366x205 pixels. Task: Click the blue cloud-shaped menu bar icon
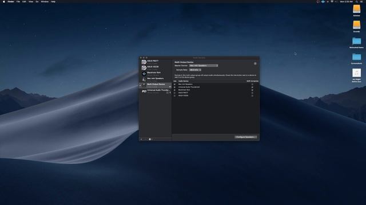coord(323,2)
